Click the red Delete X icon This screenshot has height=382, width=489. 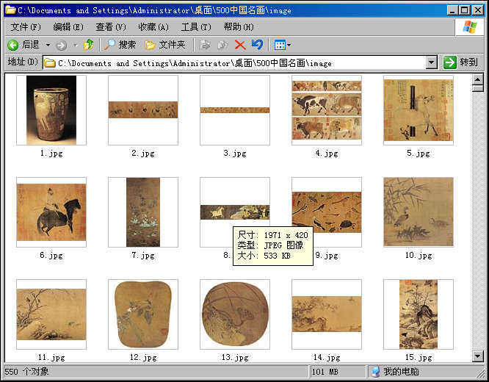[240, 46]
